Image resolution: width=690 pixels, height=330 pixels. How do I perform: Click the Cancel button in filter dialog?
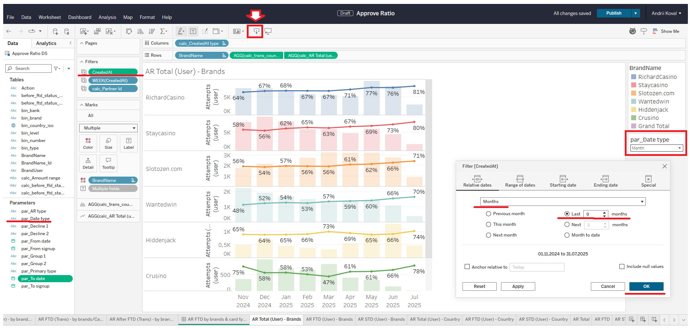pos(608,286)
